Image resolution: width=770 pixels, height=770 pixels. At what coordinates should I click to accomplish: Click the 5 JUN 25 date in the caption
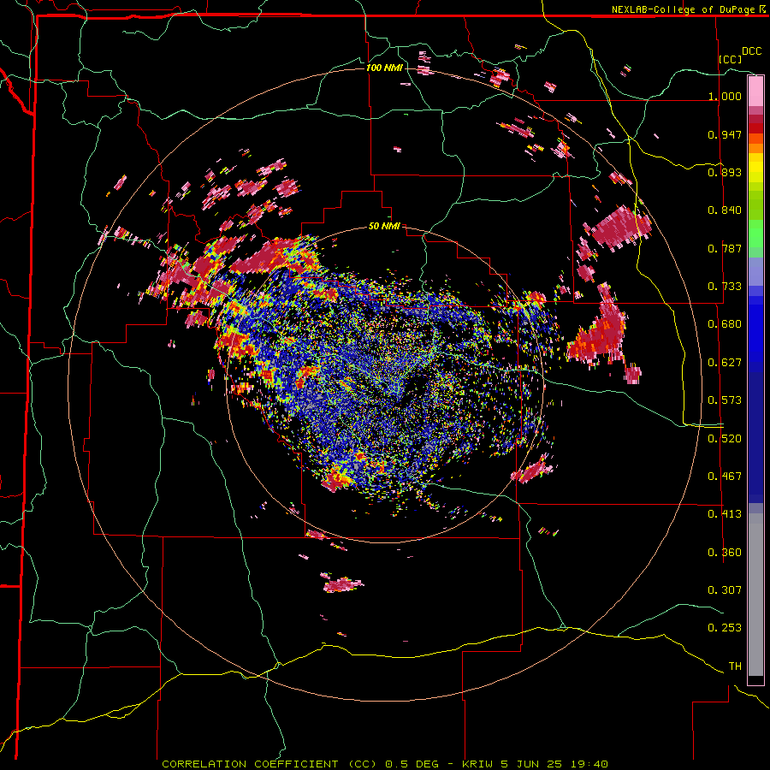click(530, 764)
